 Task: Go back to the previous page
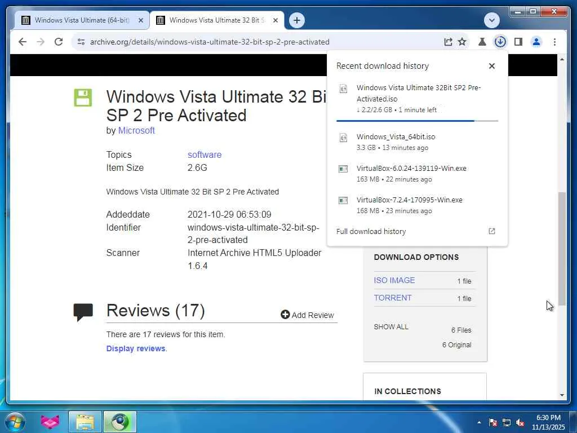click(x=23, y=42)
